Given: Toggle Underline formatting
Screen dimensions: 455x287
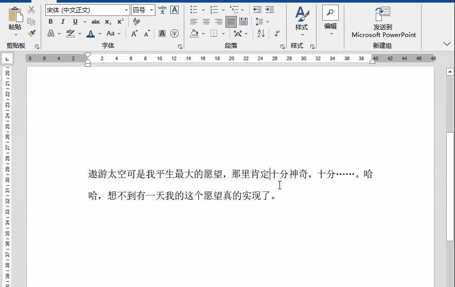Looking at the screenshot, I should pos(75,22).
